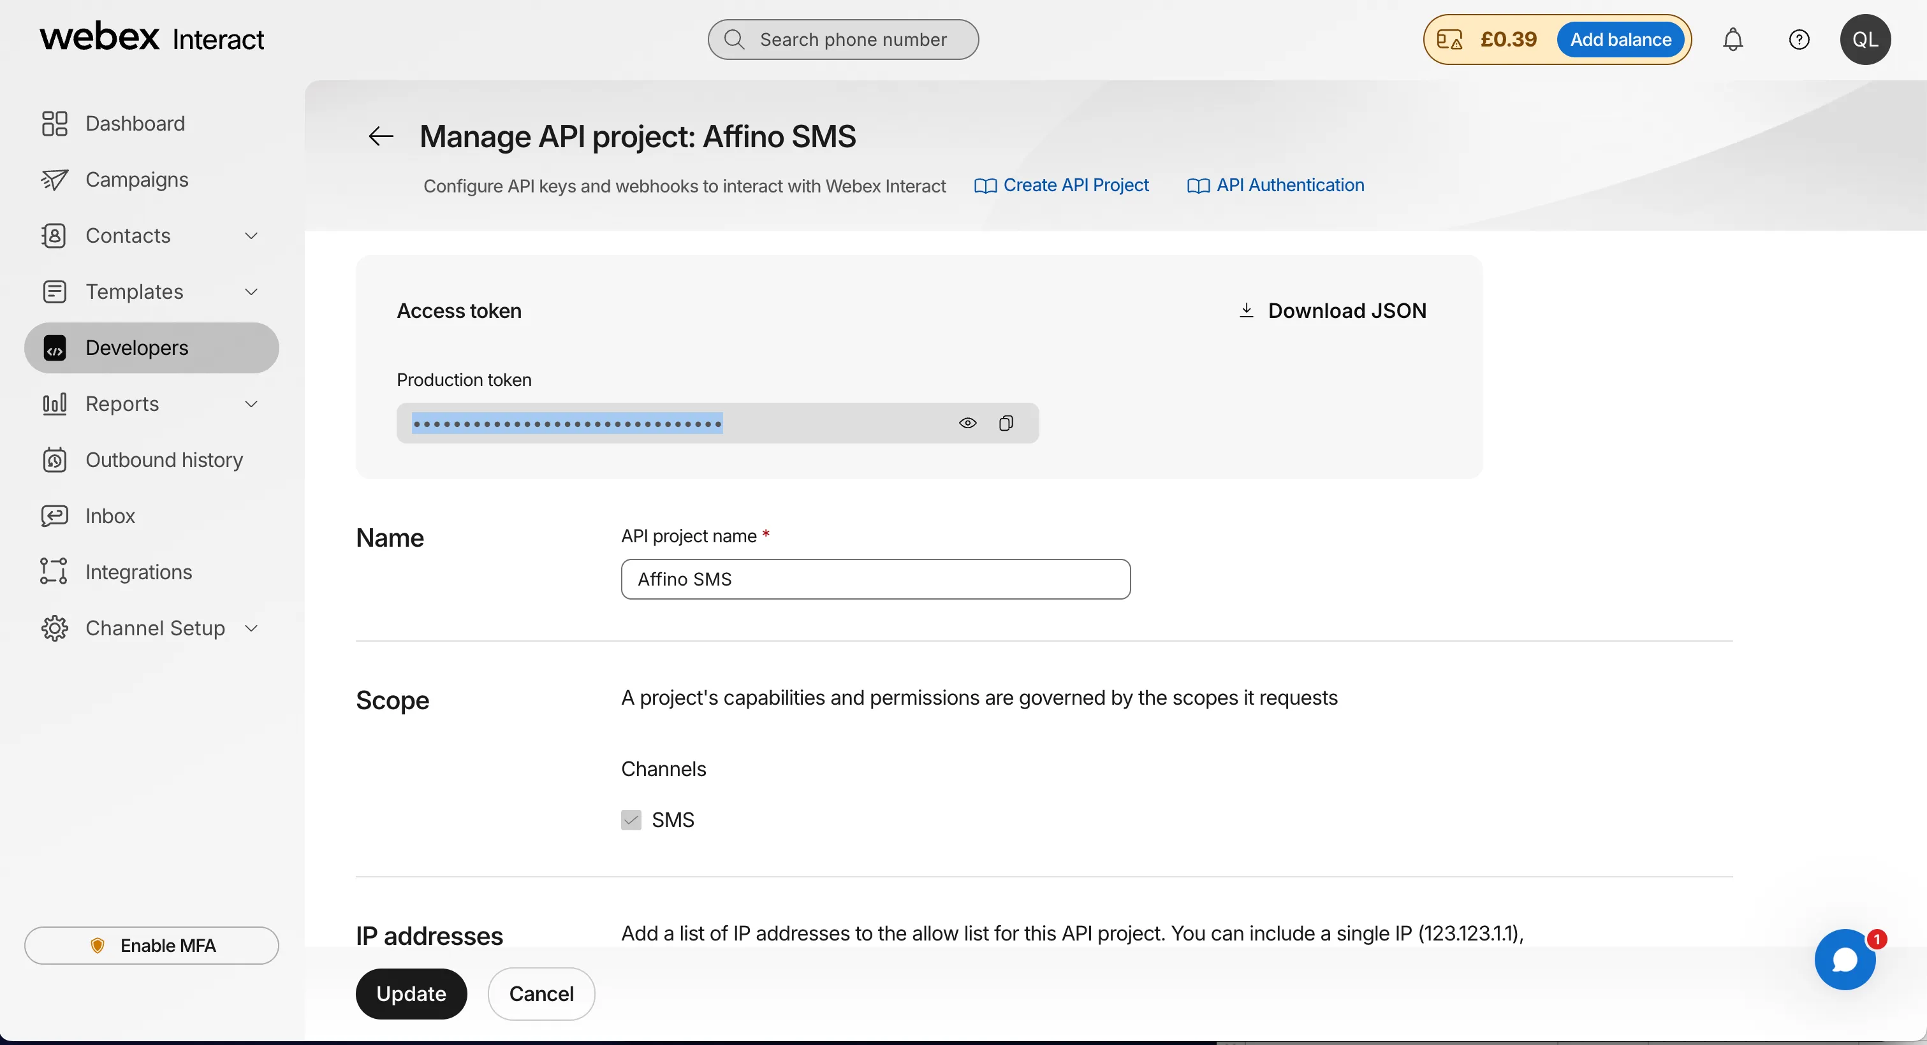
Task: Expand the Contacts sidebar menu
Action: 251,236
